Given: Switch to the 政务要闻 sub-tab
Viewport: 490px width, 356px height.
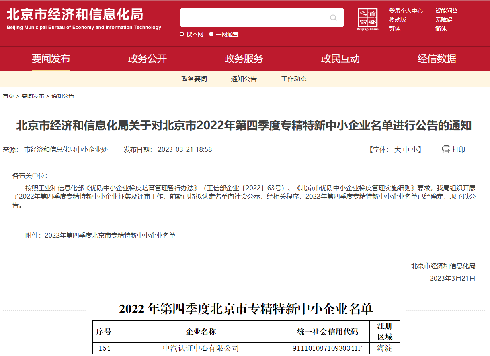Looking at the screenshot, I should point(194,79).
